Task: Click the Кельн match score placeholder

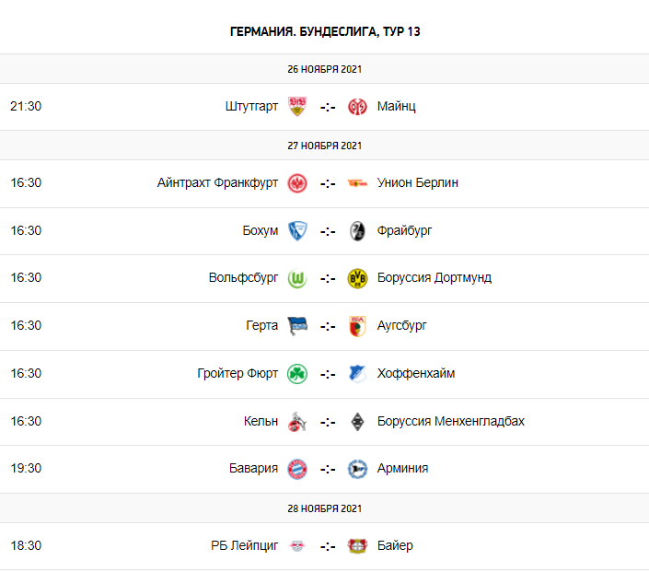Action: click(x=327, y=422)
